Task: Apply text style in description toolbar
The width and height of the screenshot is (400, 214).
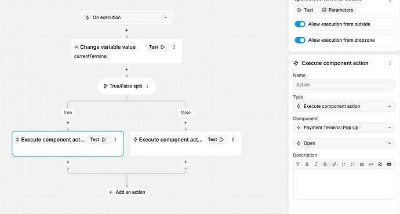Action: 298,164
